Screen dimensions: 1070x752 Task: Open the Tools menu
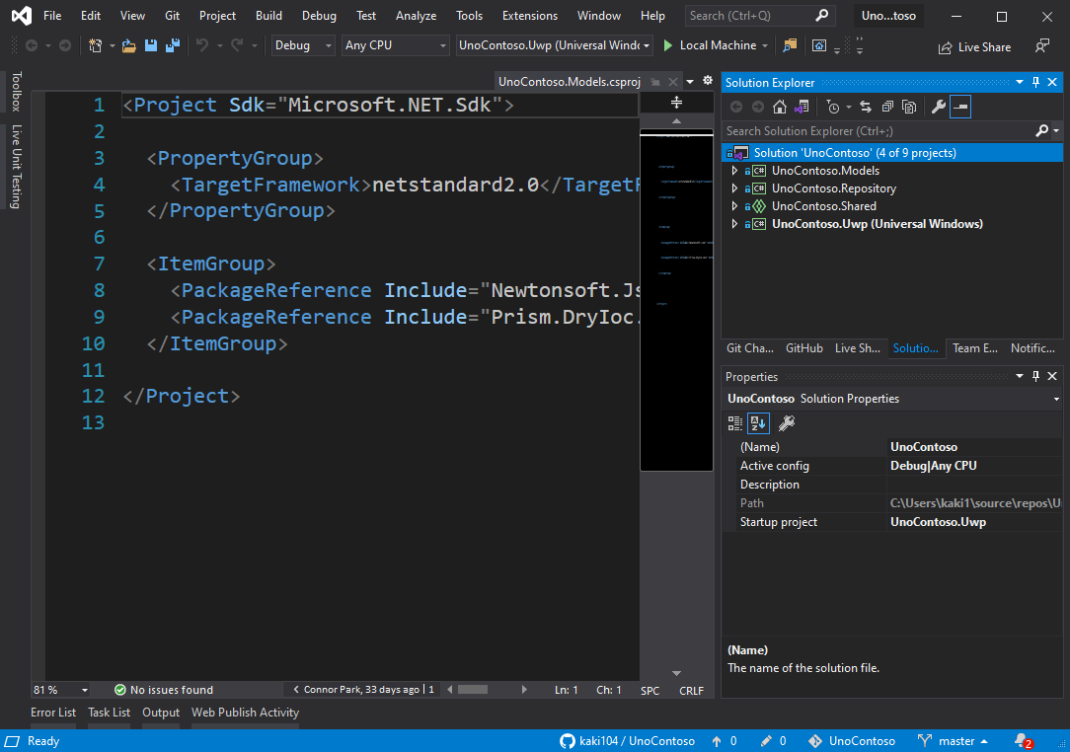(470, 15)
